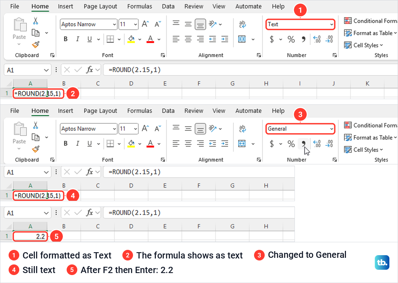The width and height of the screenshot is (398, 283).
Task: Open the font name dropdown in the top ribbon
Action: click(115, 24)
